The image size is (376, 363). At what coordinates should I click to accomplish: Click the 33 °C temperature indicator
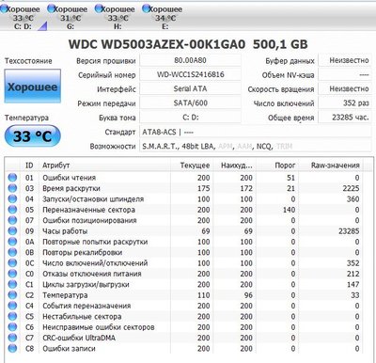tap(33, 136)
